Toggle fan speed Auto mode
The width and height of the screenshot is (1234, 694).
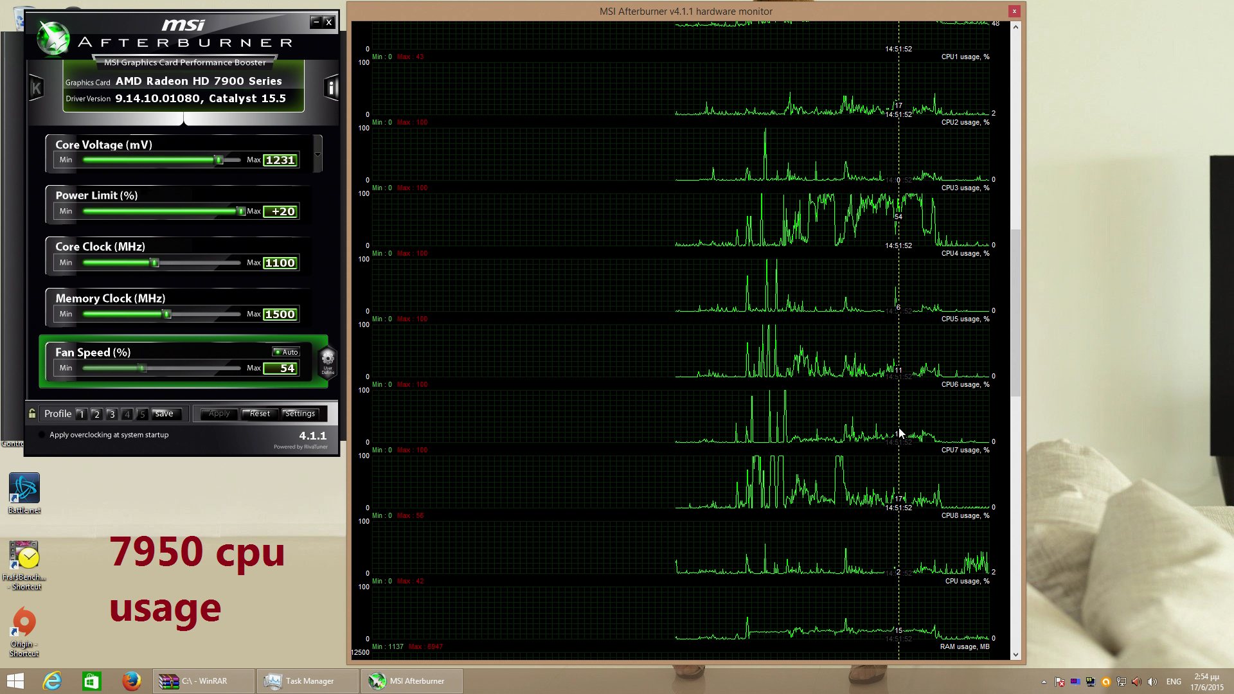(x=285, y=352)
